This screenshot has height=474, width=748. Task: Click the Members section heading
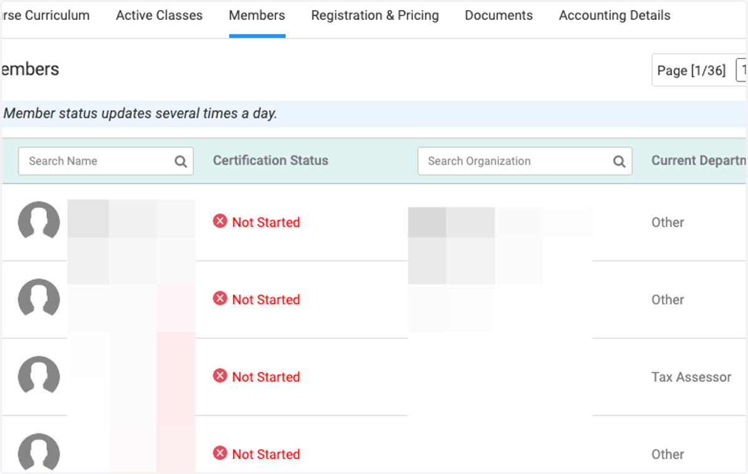[x=29, y=69]
